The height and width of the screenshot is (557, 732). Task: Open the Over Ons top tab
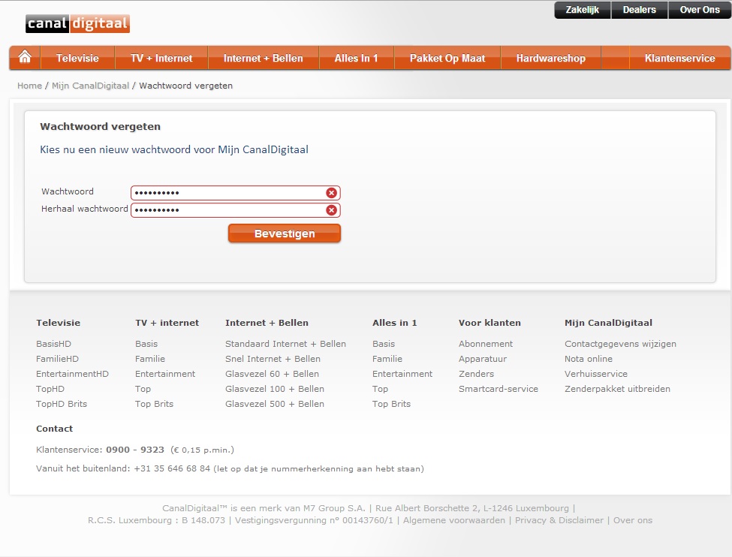coord(699,10)
